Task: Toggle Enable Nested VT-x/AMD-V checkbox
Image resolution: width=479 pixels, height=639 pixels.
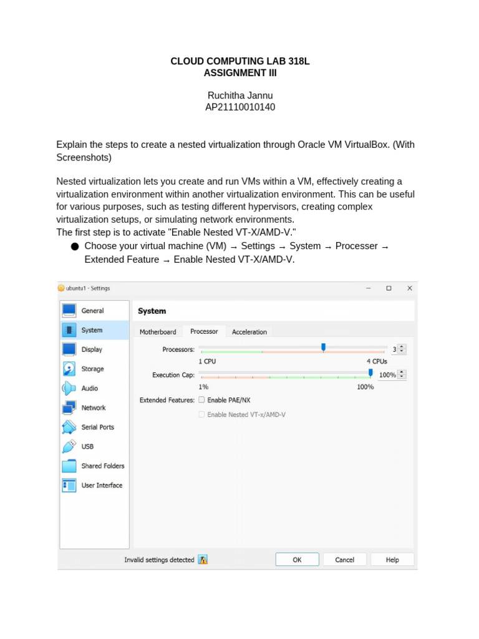Action: click(201, 414)
